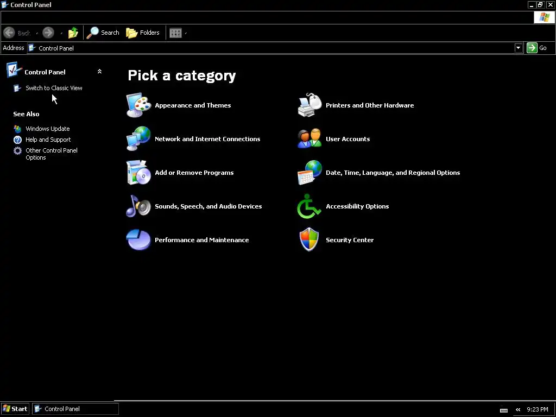Click the Control Panel taskbar button
Viewport: 556px width, 417px height.
75,409
